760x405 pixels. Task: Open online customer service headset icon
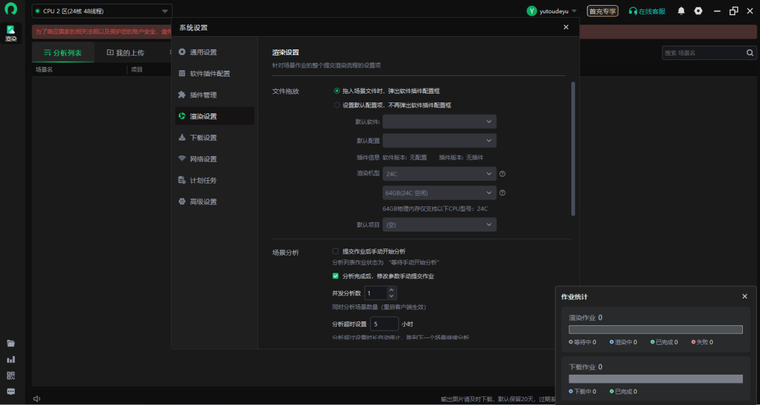click(633, 11)
